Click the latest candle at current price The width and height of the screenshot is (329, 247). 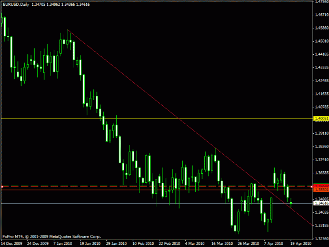pos(291,203)
